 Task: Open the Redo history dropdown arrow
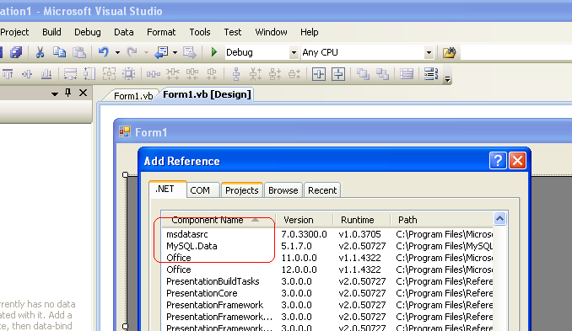coord(146,53)
